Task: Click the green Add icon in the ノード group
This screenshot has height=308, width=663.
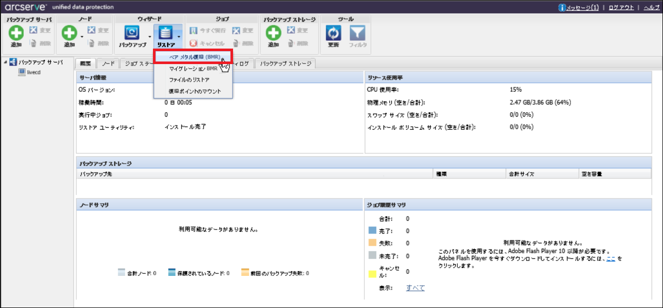Action: coord(69,34)
